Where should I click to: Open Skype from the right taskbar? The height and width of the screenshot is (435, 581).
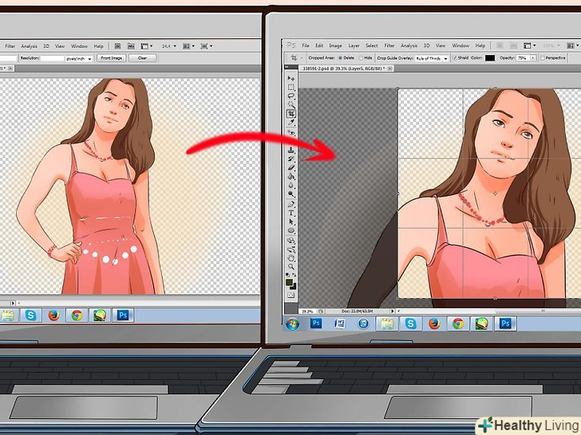[x=410, y=323]
